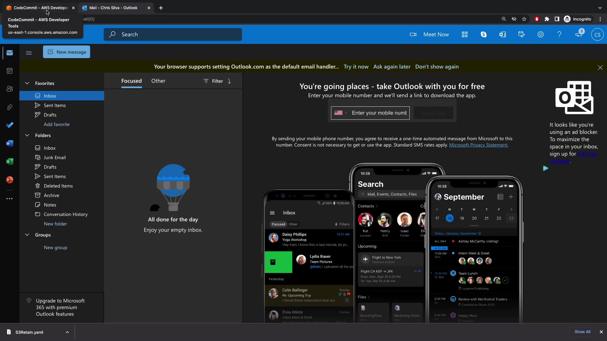
Task: Collapse the Favorites section
Action: pyautogui.click(x=27, y=83)
